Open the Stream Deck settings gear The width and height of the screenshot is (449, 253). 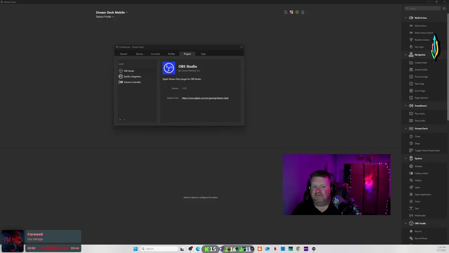(297, 12)
